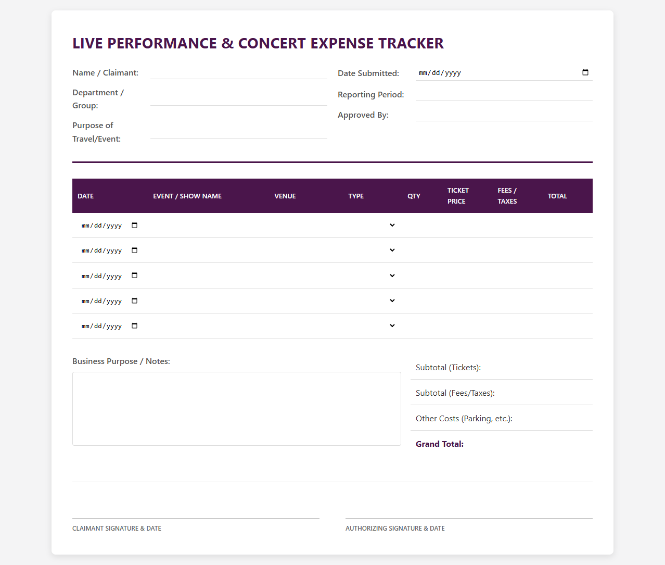Image resolution: width=665 pixels, height=565 pixels.
Task: Expand the Type dropdown in first row
Action: (x=392, y=225)
